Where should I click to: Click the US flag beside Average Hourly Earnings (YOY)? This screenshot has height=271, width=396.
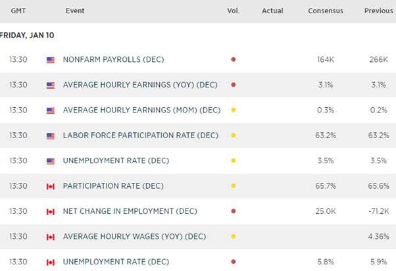(x=51, y=86)
